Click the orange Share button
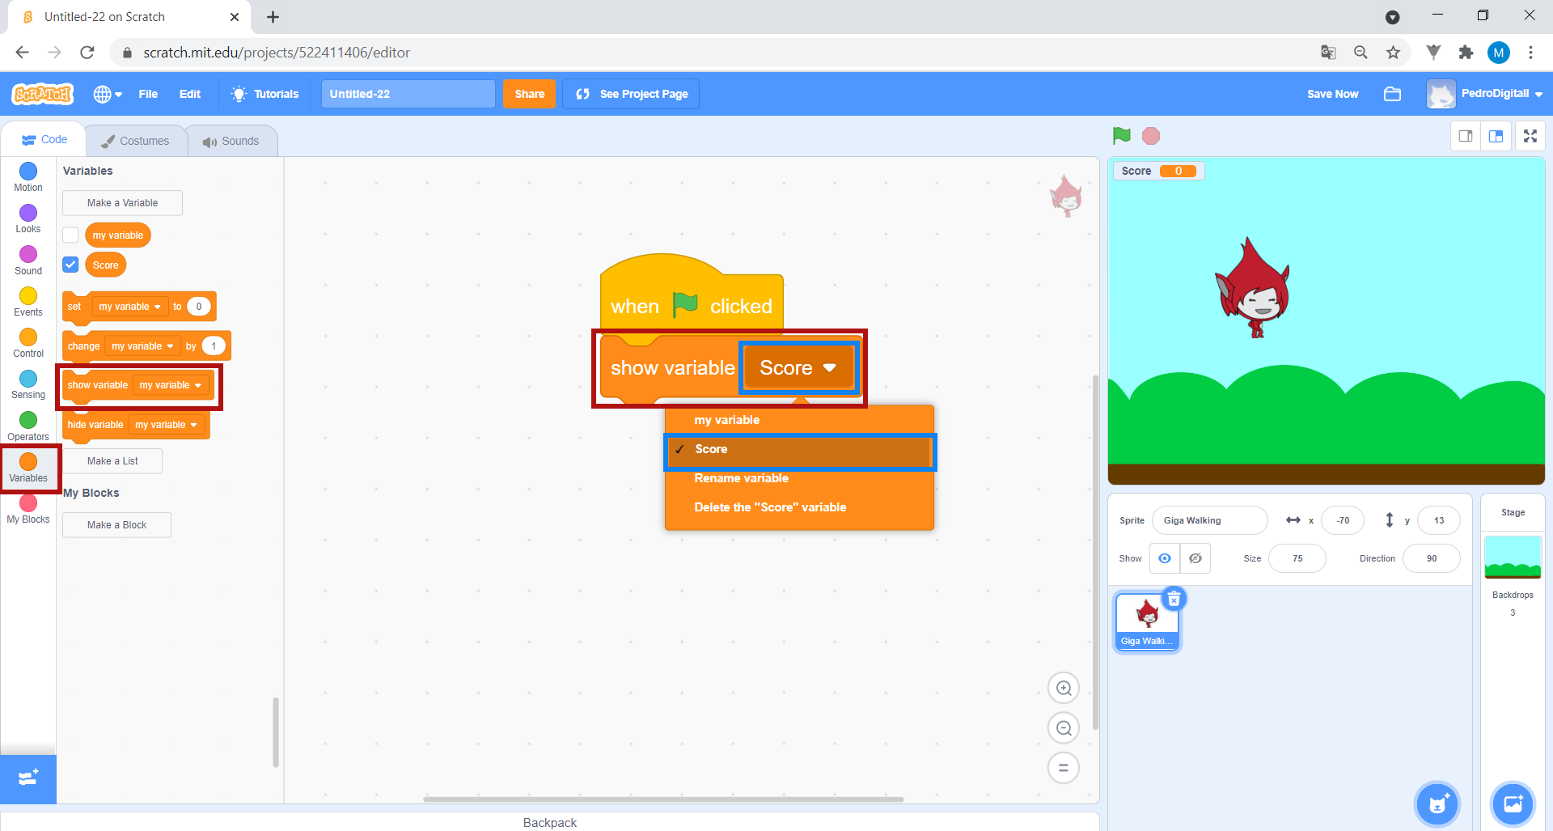This screenshot has height=831, width=1553. tap(530, 94)
